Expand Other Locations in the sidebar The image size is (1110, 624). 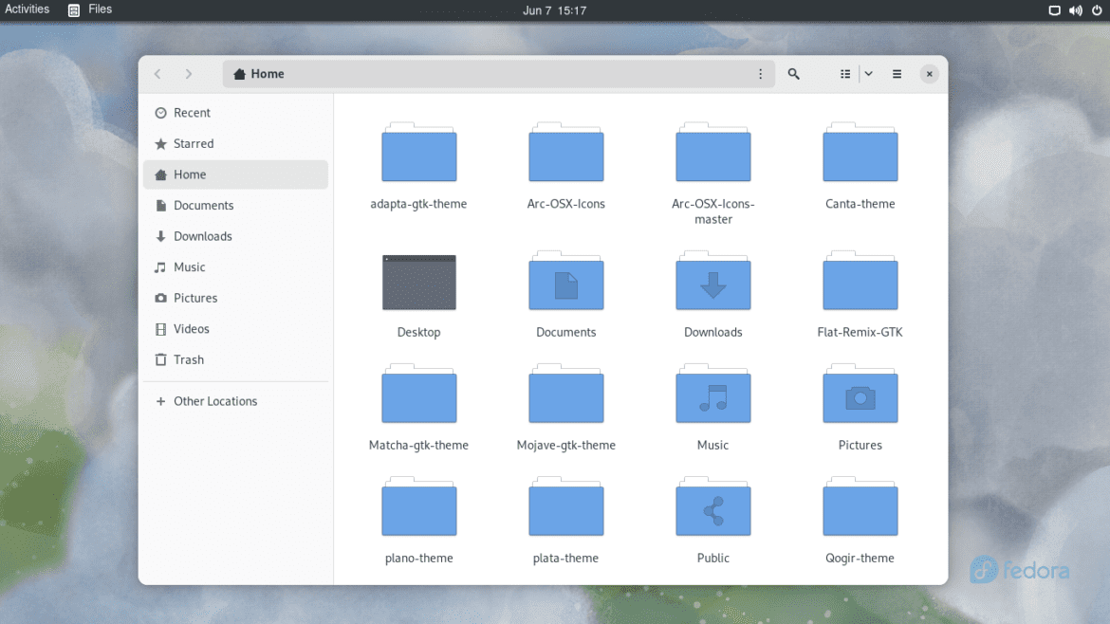214,401
